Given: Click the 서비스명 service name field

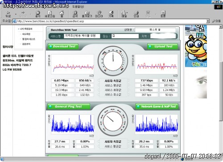Looking at the screenshot, I should tap(82, 36).
